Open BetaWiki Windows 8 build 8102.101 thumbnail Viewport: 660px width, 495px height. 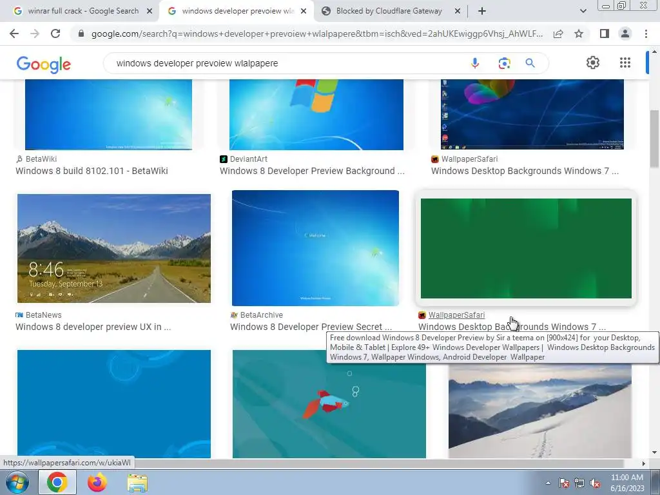108,115
